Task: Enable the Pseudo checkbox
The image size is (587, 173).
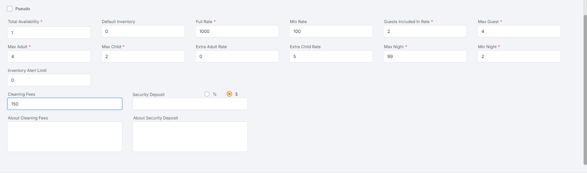Action: [x=10, y=9]
